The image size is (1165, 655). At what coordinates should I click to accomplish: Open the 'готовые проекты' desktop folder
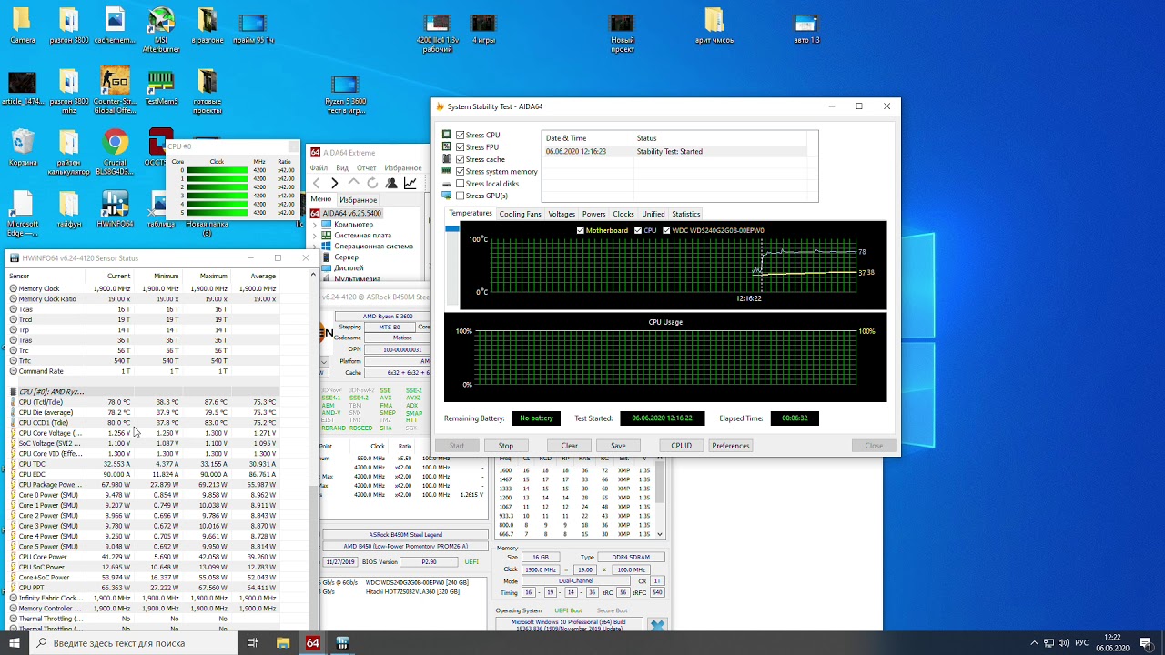pos(208,92)
